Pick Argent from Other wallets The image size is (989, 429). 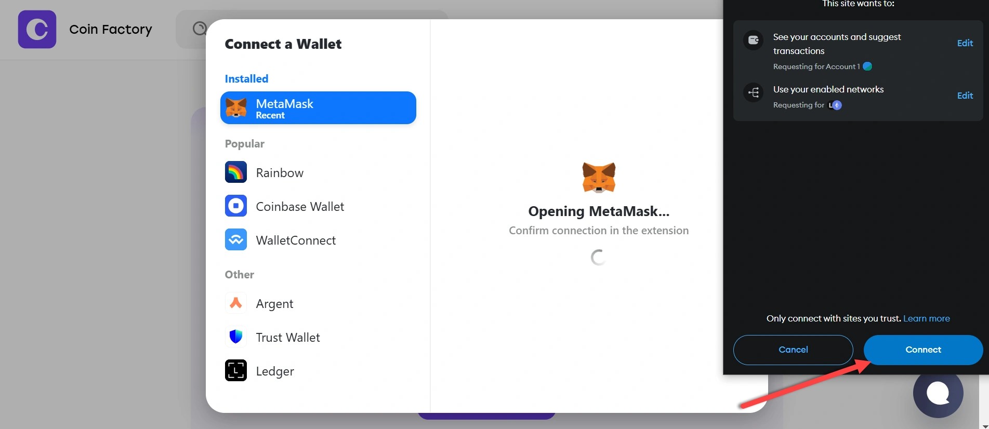318,303
